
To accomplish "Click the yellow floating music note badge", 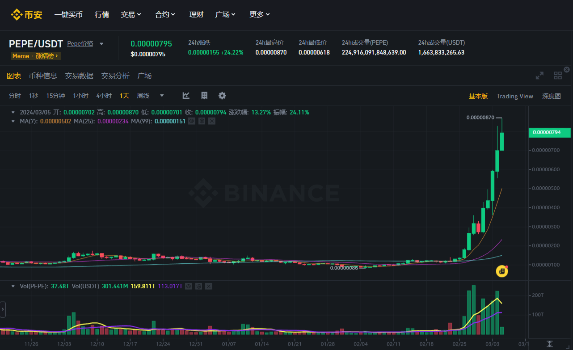I will point(502,271).
